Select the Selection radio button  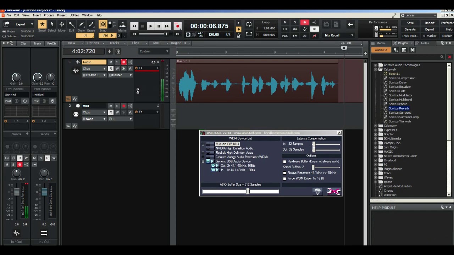point(4,36)
